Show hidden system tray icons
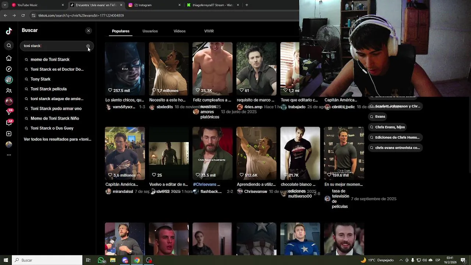Screen dimensions: 471x265 (x=401, y=260)
